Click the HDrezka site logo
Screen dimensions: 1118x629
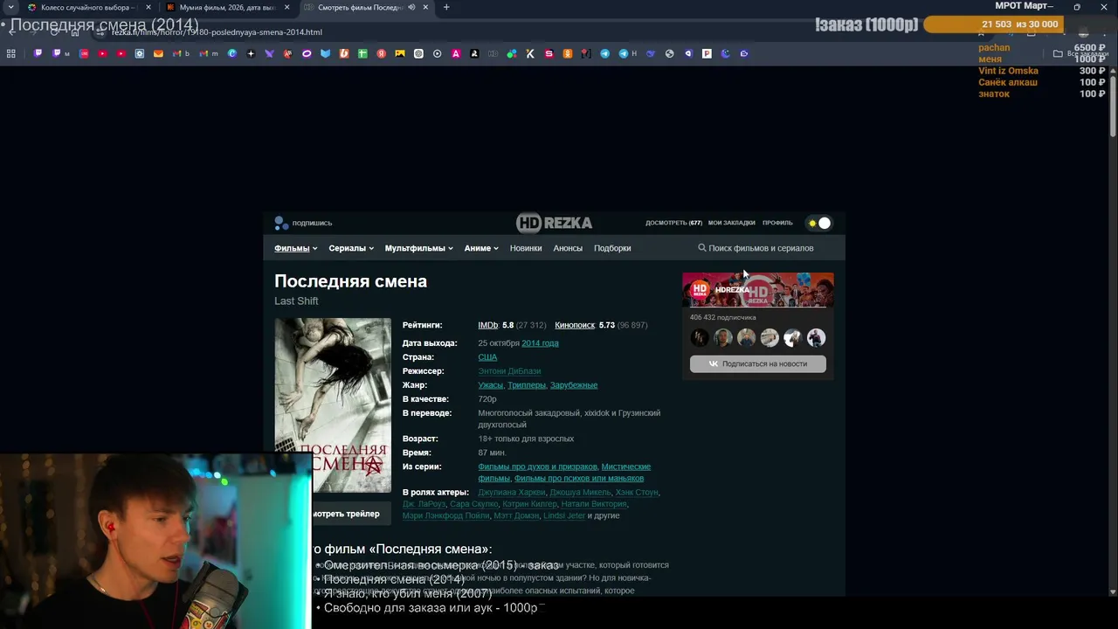[x=554, y=223]
